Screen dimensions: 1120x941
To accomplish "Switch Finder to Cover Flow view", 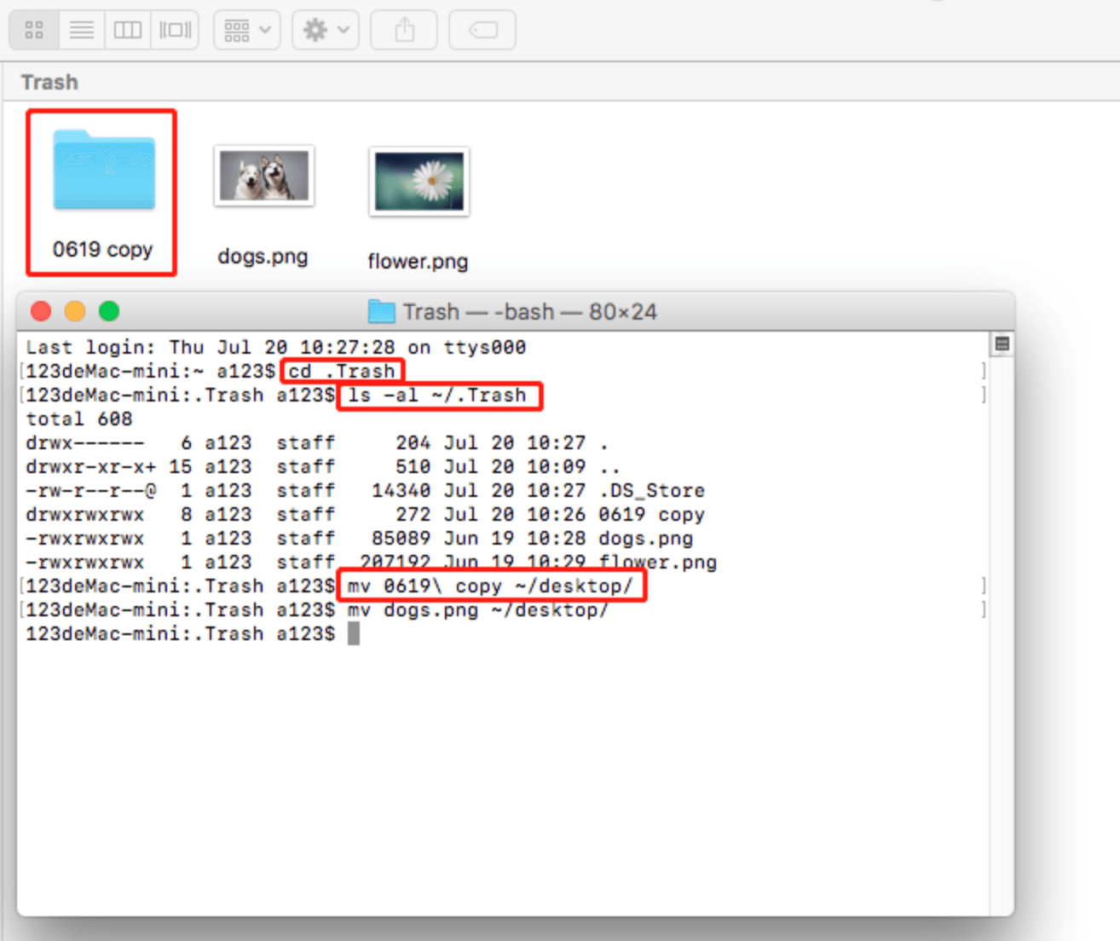I will click(x=174, y=29).
